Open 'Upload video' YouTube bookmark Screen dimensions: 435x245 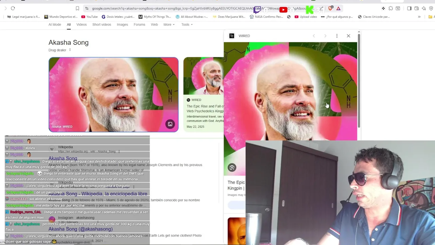point(306,17)
